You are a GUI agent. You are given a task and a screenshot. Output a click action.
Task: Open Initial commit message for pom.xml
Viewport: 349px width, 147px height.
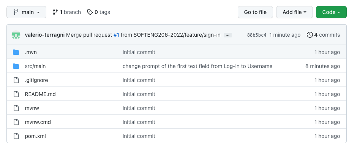(139, 136)
